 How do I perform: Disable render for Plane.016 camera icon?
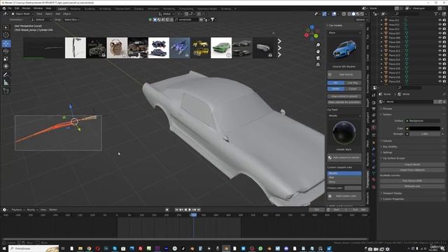(444, 69)
